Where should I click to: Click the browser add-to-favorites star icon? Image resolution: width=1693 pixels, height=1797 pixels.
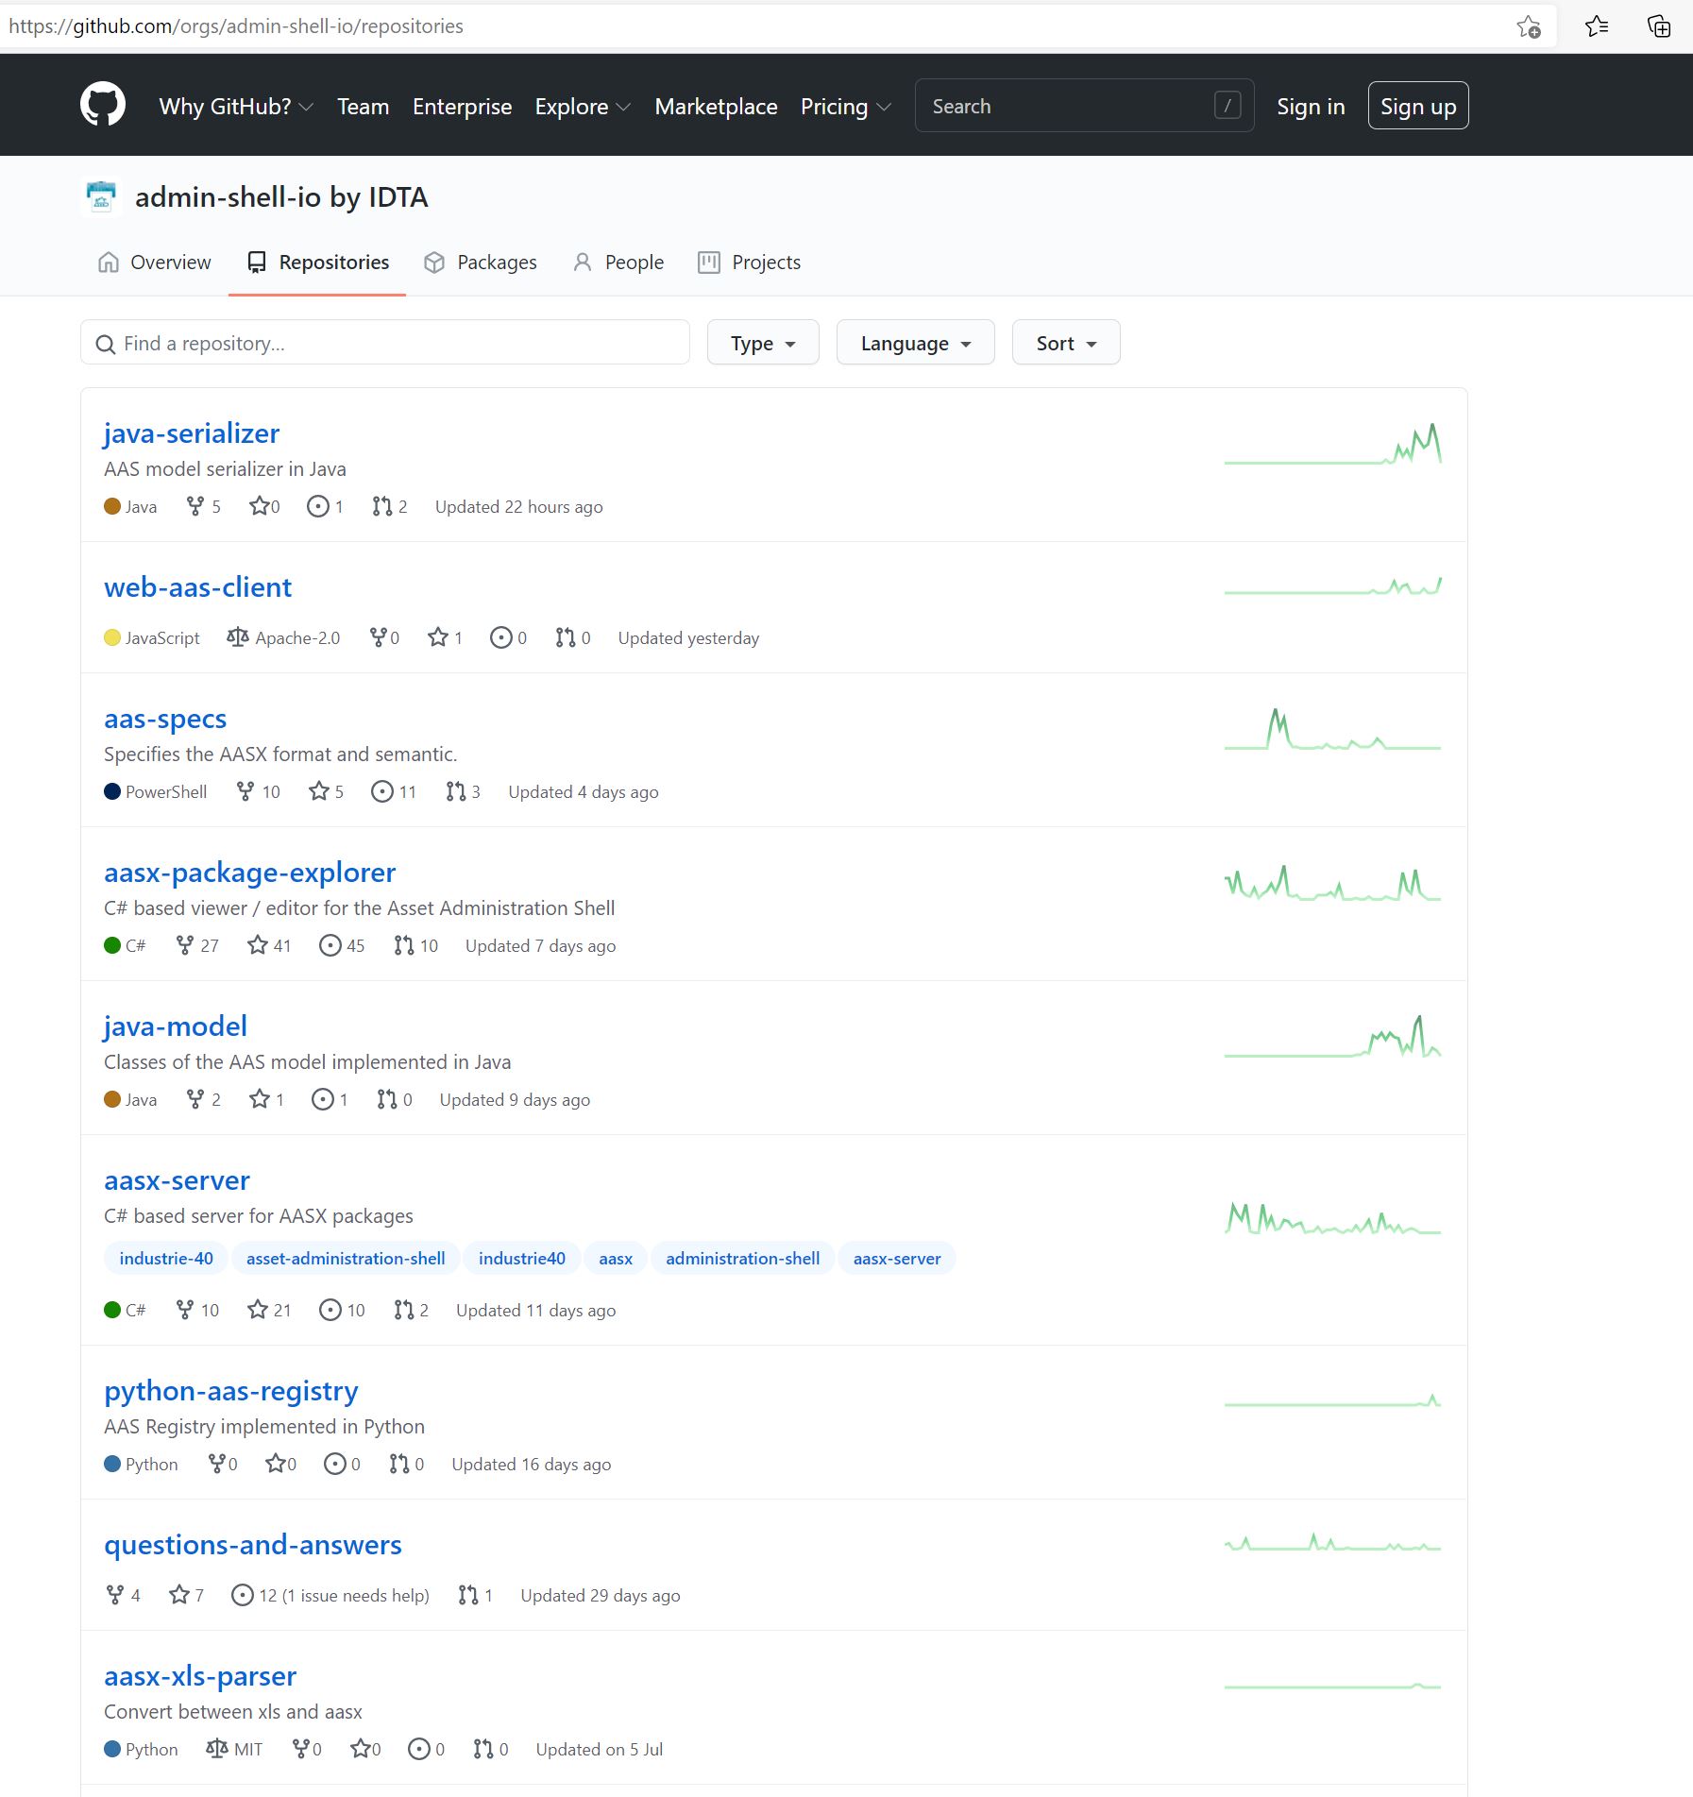click(x=1529, y=26)
